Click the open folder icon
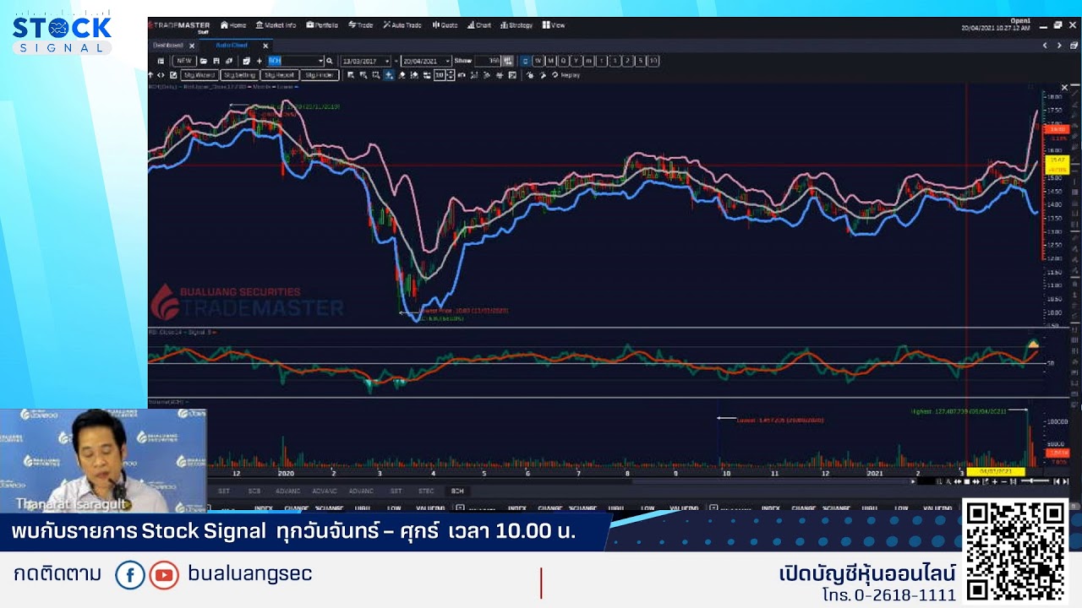Image resolution: width=1082 pixels, height=608 pixels. coord(204,61)
